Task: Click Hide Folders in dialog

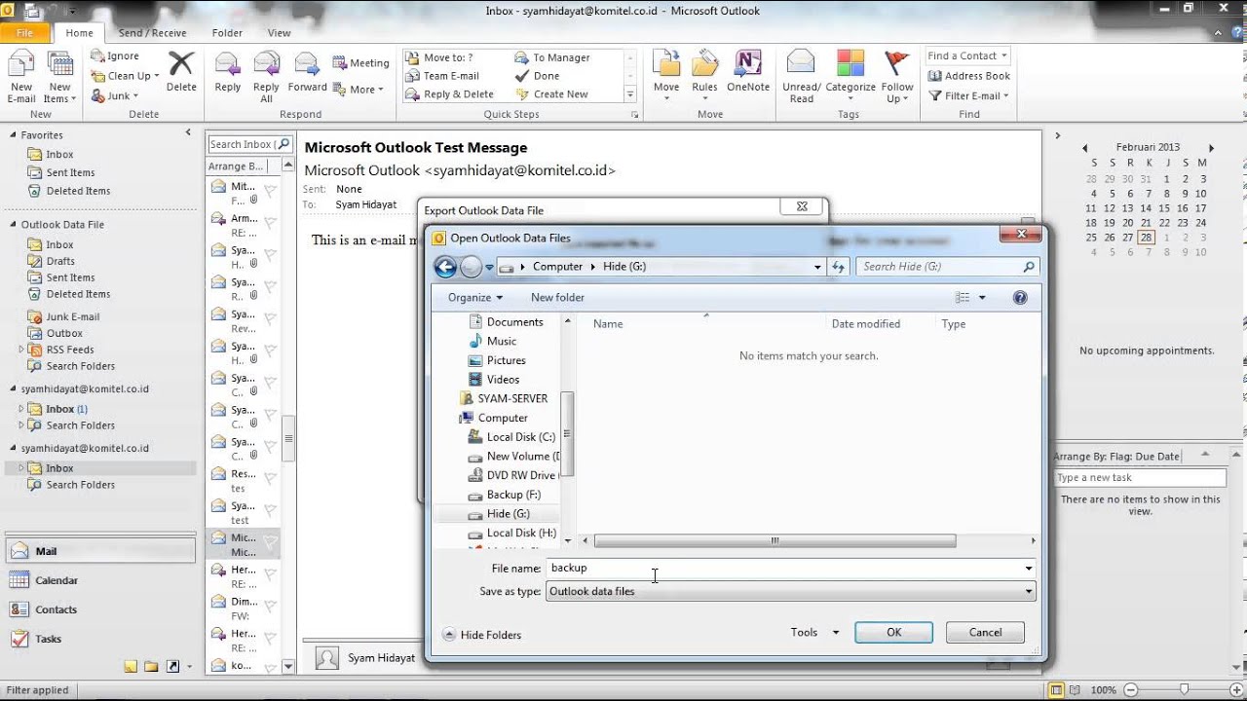Action: coord(482,635)
